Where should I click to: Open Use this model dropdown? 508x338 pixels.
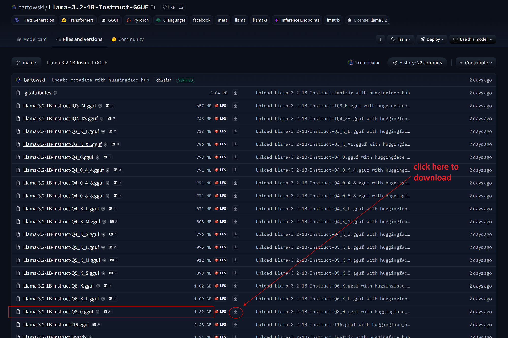pyautogui.click(x=472, y=39)
